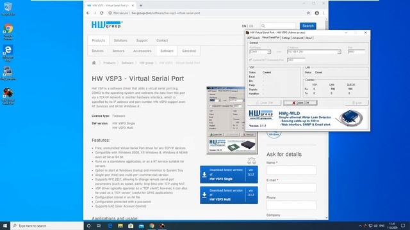
Task: Select the Software sub-tab
Action: click(x=167, y=51)
